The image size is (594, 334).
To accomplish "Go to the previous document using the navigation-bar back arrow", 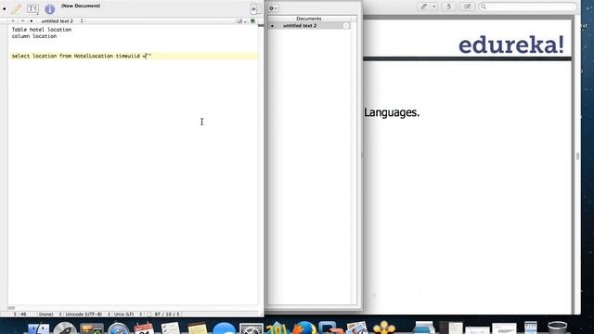I will [13, 20].
